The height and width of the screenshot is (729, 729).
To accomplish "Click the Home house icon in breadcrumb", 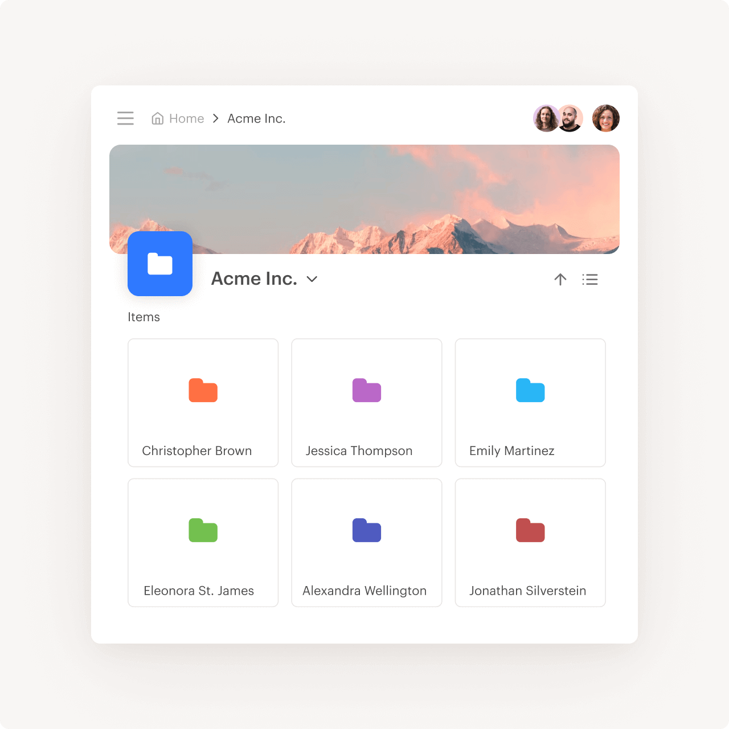I will click(x=158, y=118).
